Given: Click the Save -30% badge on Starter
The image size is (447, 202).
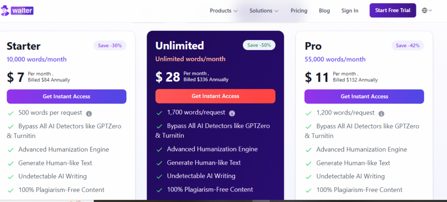Looking at the screenshot, I should point(110,45).
